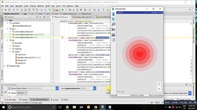Click the Find magnifier toolbar icon
Screen dimensions: 197x110
point(34,10)
